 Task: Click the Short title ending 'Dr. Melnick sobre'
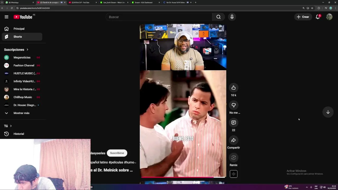[x=112, y=170]
